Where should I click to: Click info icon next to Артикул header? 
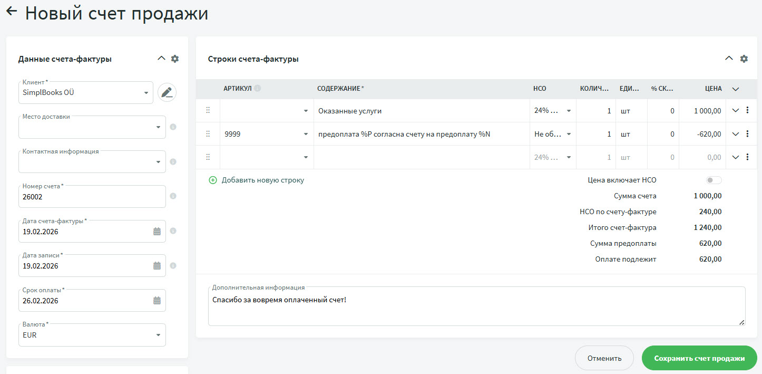click(x=257, y=89)
